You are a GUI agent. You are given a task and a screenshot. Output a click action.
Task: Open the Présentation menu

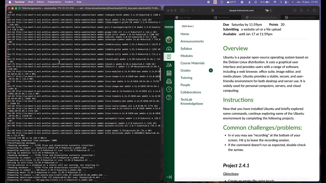point(55,2)
